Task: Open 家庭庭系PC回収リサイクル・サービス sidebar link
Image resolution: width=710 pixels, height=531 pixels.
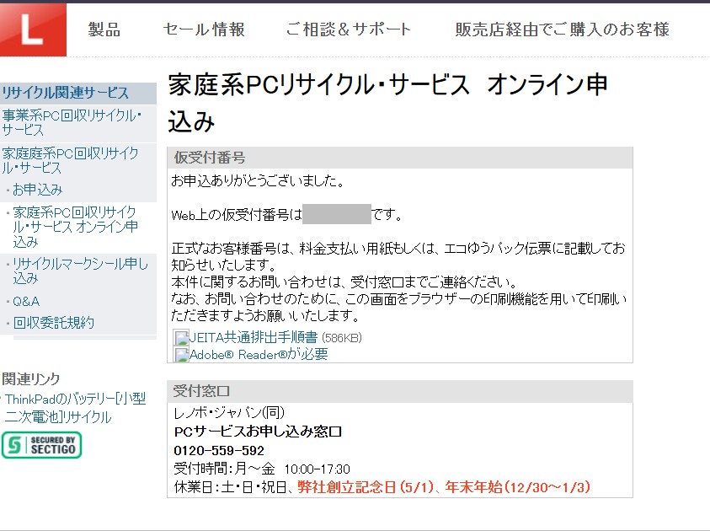Action: [70, 160]
